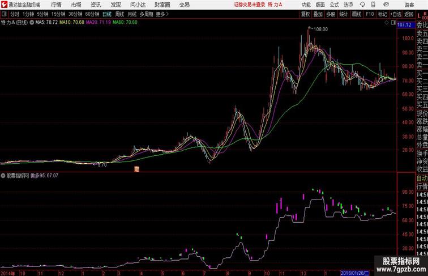Open the 市场 menu

tap(76, 5)
